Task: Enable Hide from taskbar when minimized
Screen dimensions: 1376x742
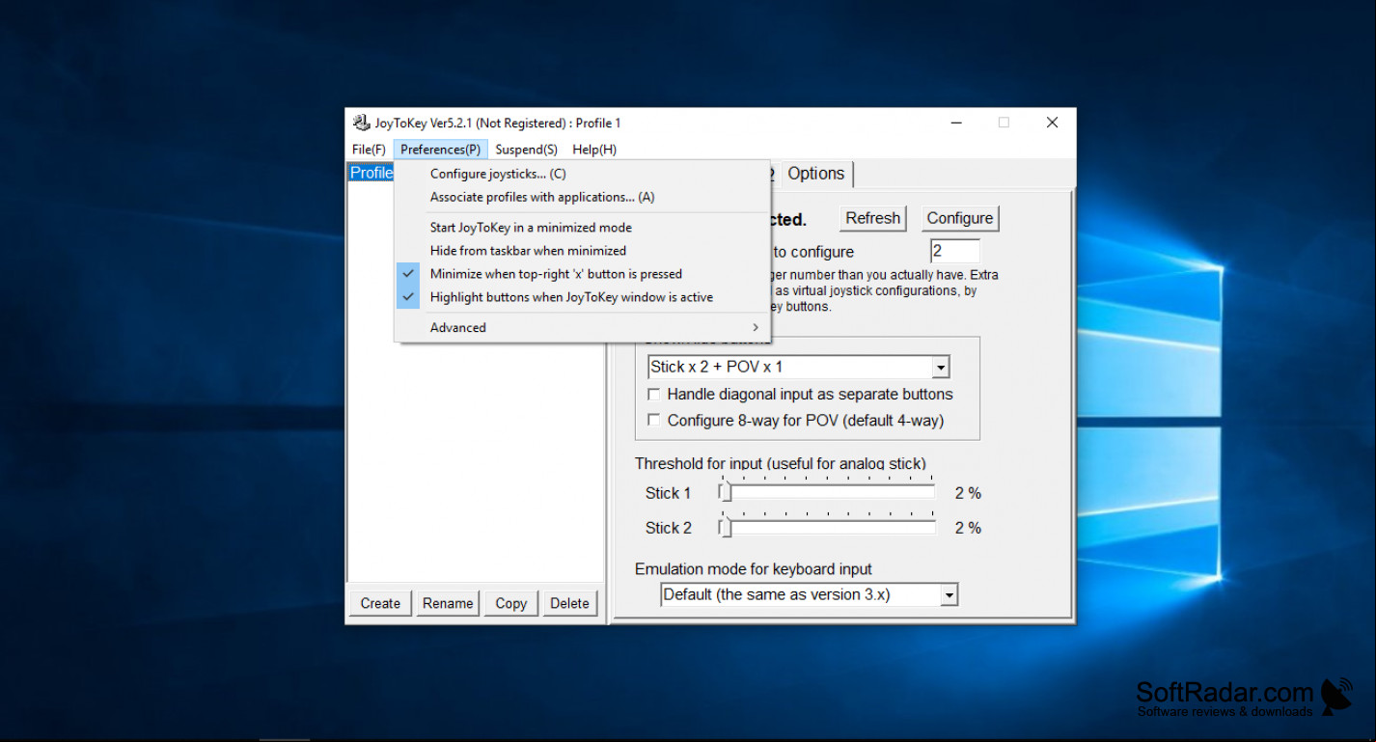Action: (582, 251)
